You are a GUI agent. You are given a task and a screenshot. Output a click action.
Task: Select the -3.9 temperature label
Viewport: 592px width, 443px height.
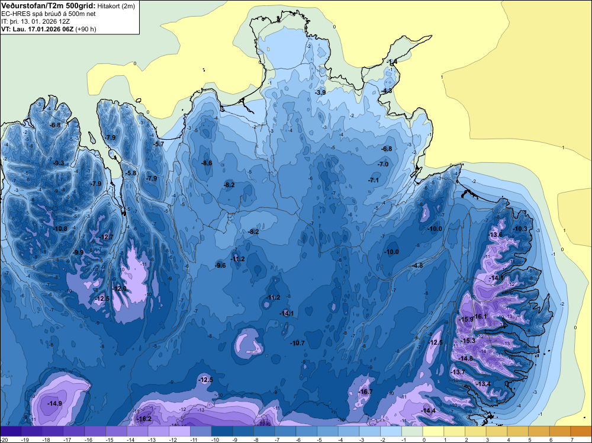tap(320, 92)
